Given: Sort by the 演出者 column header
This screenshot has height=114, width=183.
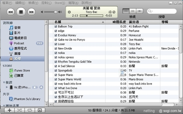Looking at the screenshot, I should tap(144, 22).
